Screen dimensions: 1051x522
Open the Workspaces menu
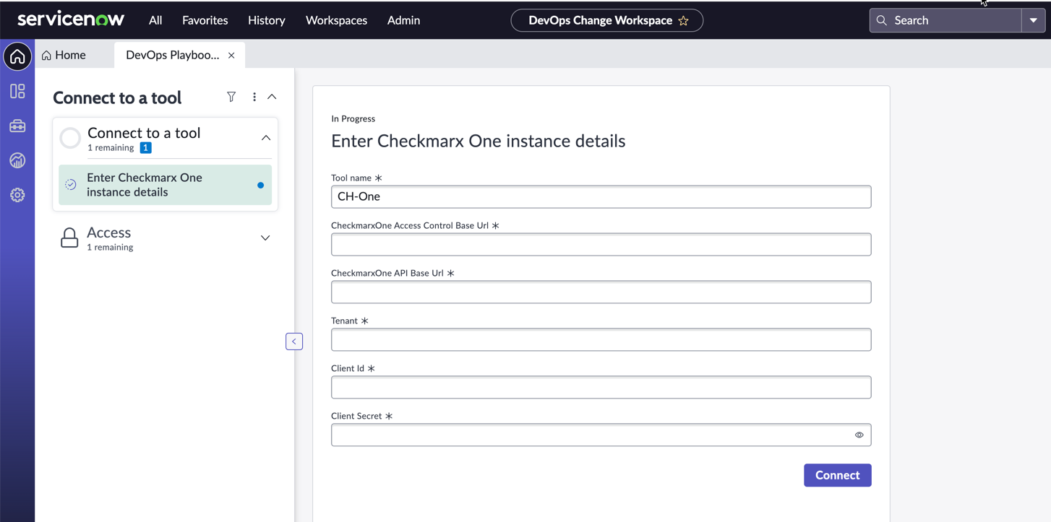click(336, 20)
